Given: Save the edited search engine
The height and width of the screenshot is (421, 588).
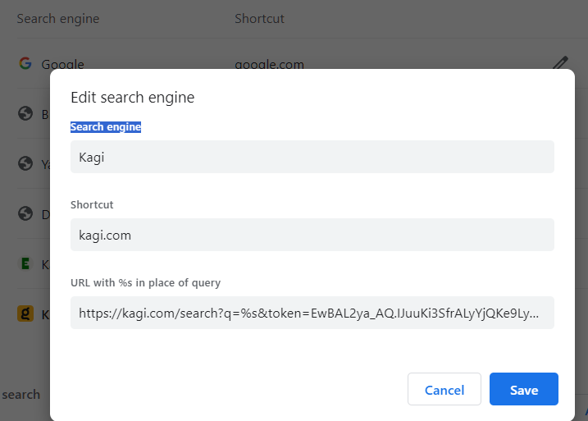Looking at the screenshot, I should (523, 389).
